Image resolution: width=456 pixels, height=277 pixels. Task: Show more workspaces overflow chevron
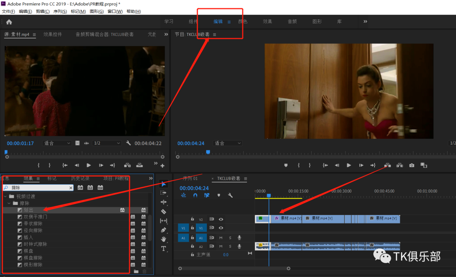coord(365,22)
